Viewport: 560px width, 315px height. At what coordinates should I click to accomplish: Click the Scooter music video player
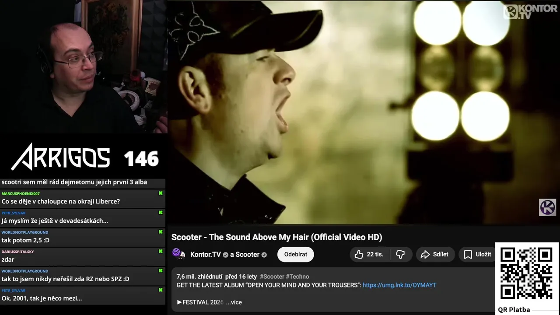pos(364,112)
